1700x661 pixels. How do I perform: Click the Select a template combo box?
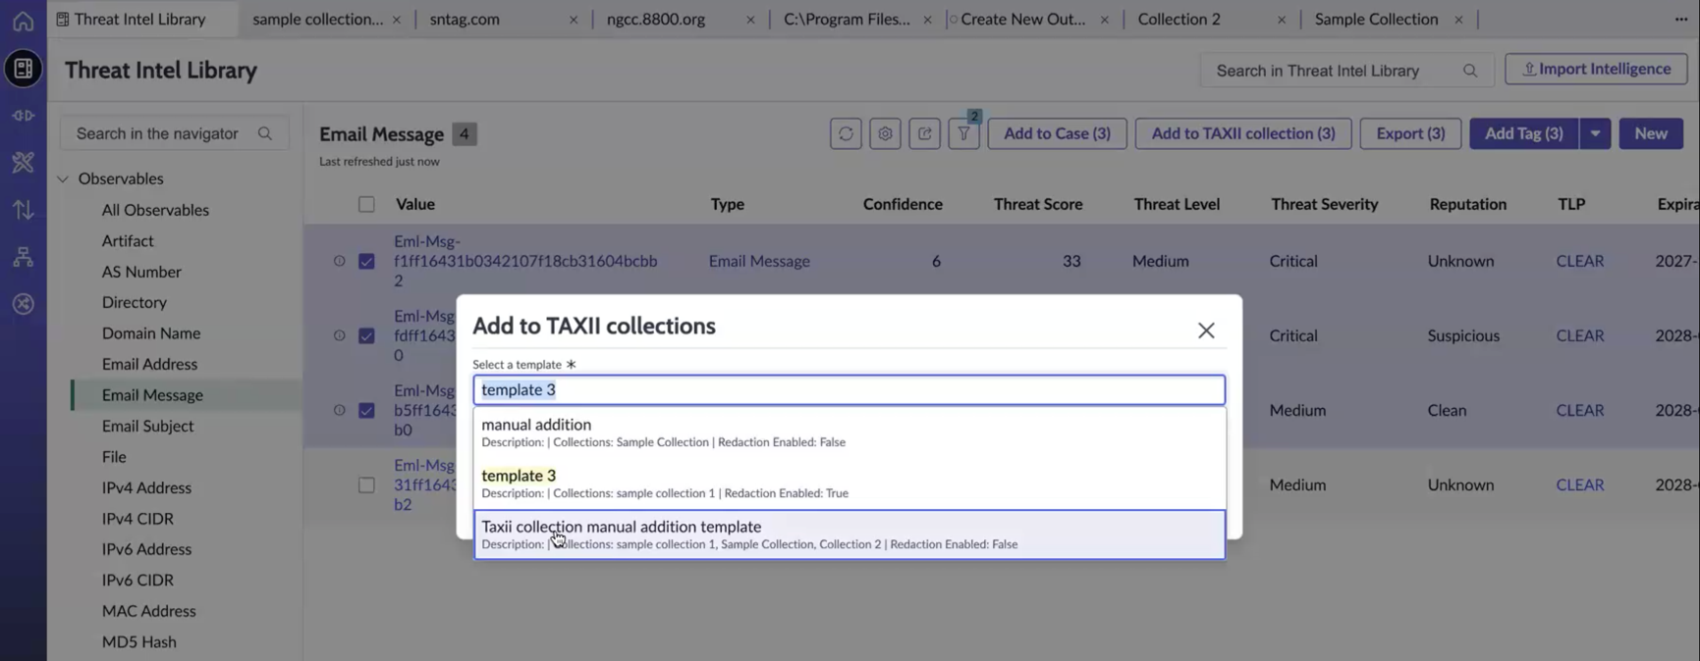(x=850, y=389)
